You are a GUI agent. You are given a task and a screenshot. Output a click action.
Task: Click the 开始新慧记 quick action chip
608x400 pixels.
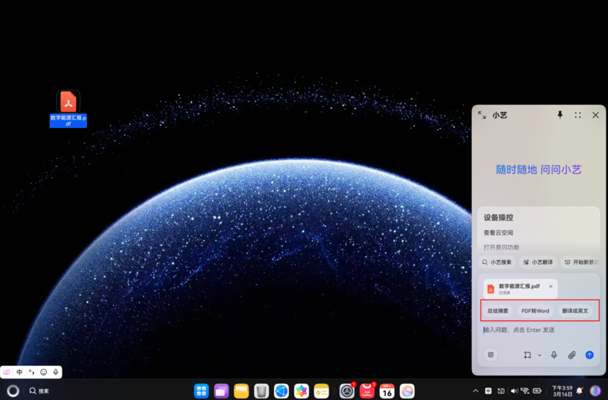pos(580,262)
